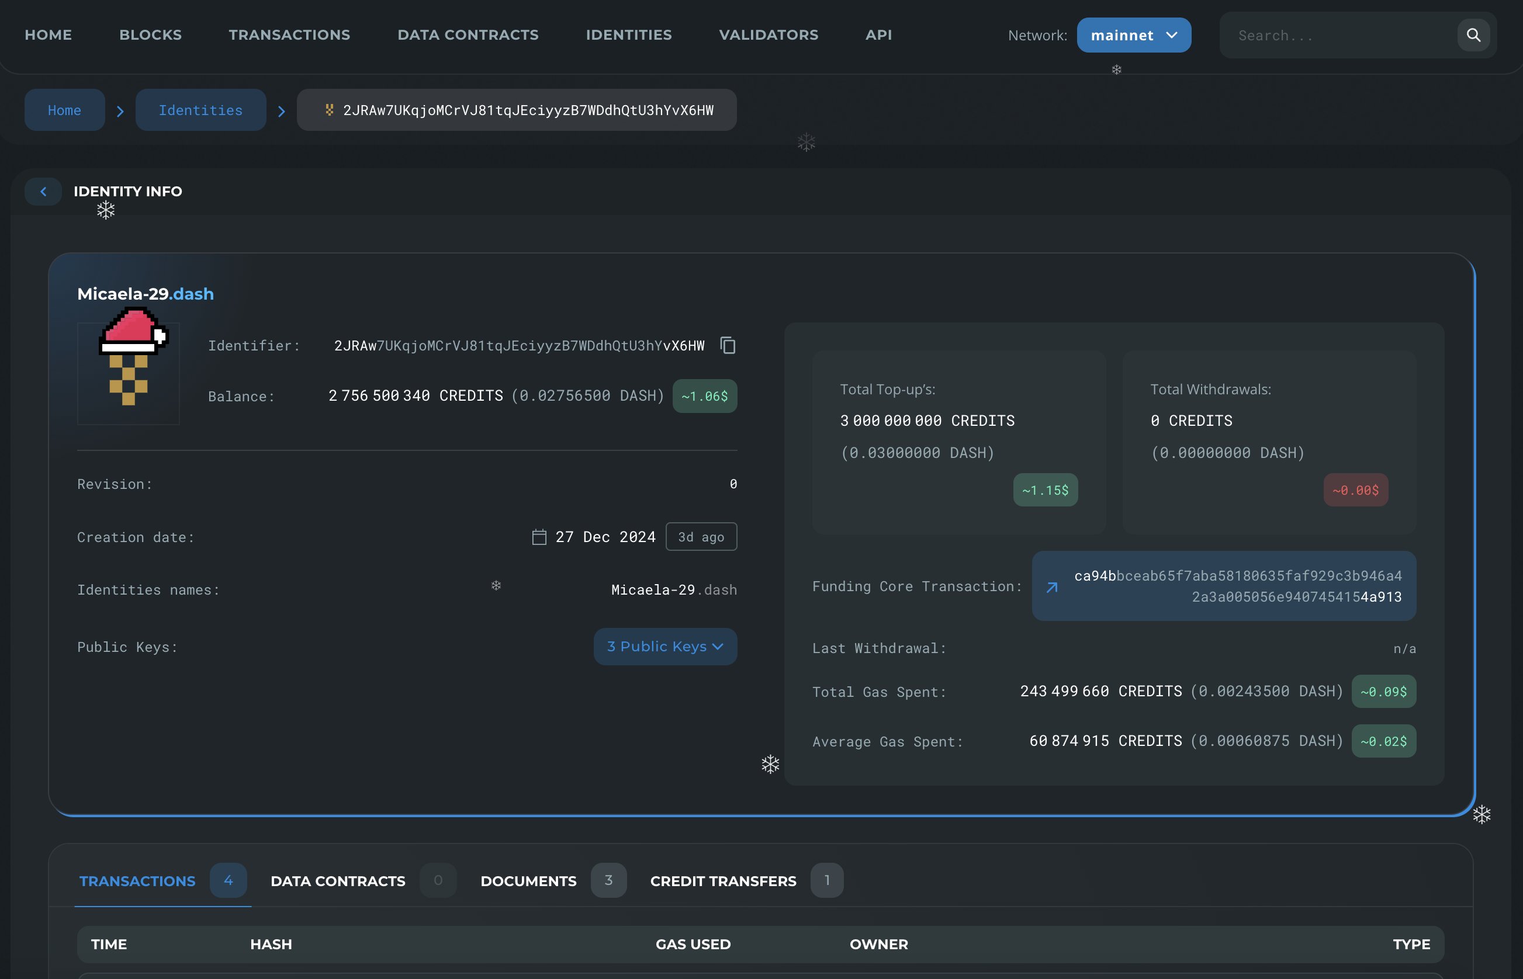Expand the 3 Public Keys list

664,647
